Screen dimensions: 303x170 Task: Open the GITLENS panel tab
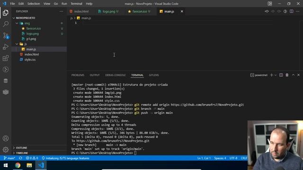[x=154, y=75]
